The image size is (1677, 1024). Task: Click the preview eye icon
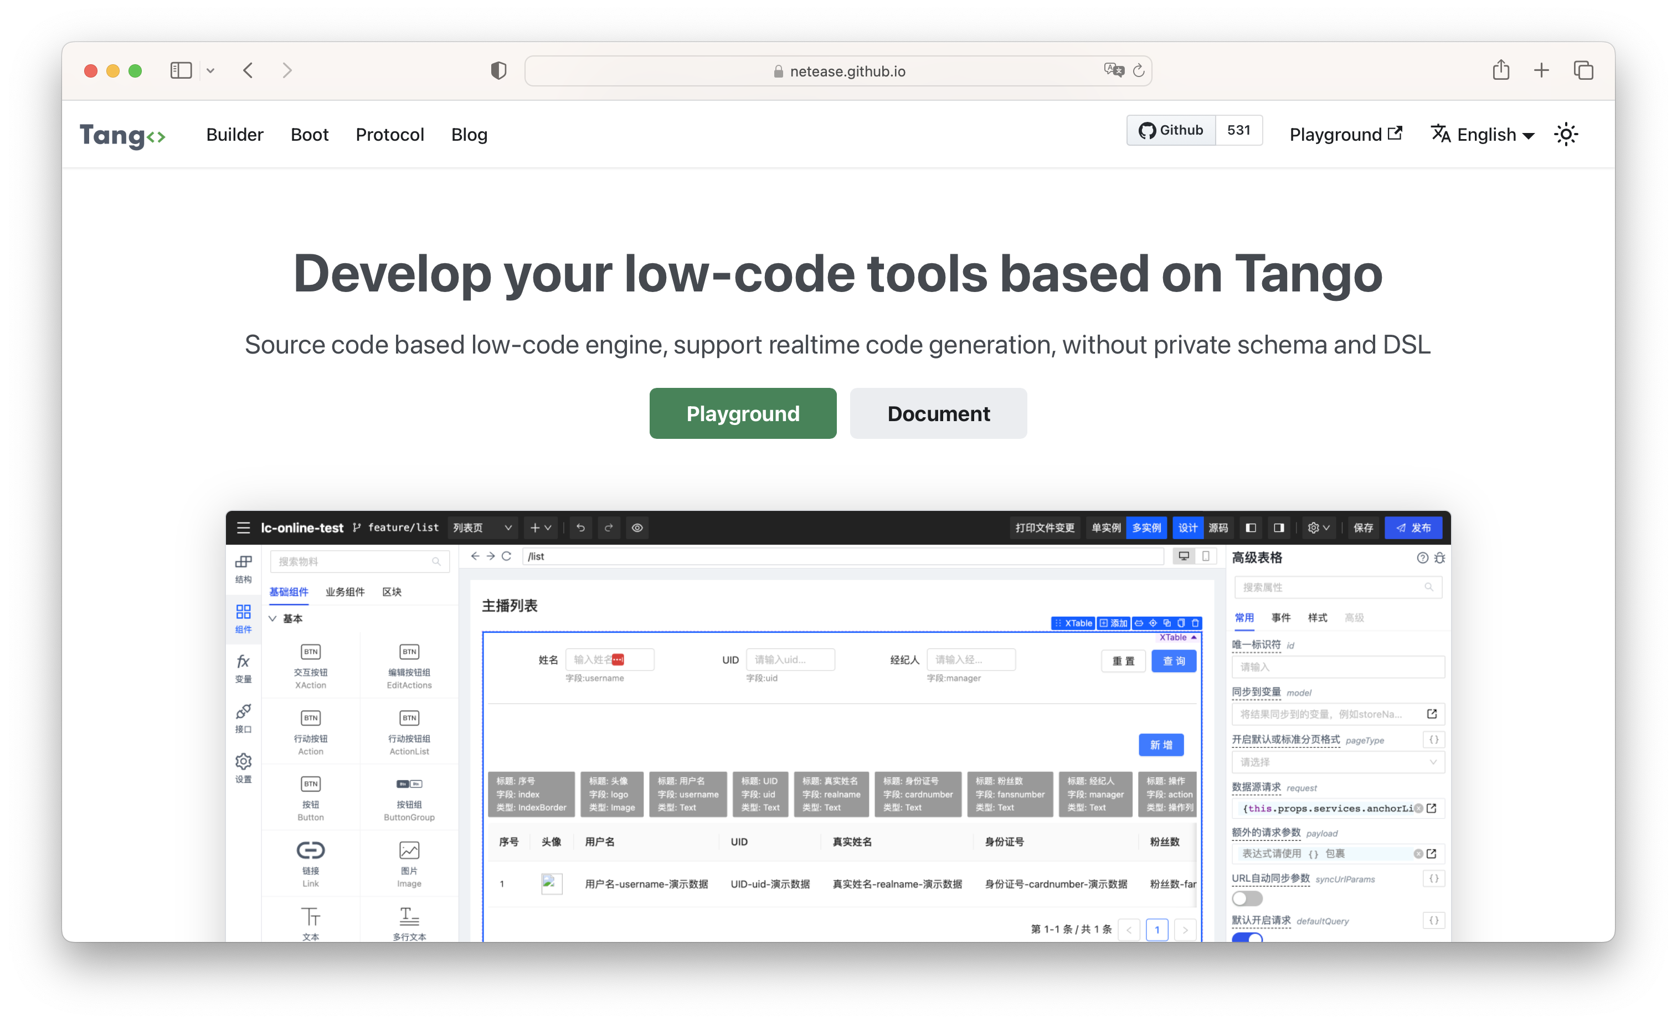point(637,528)
